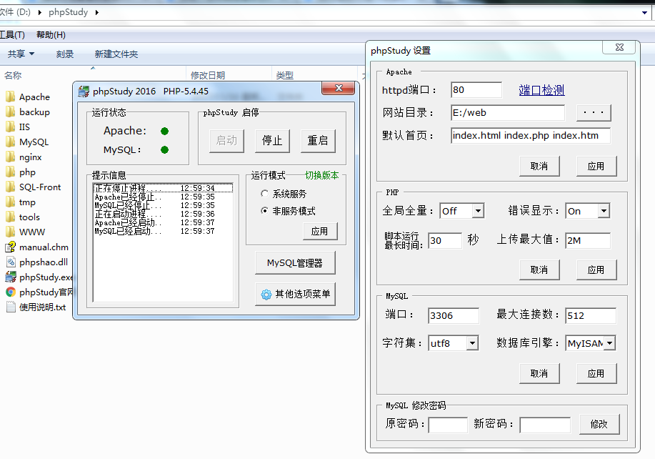The width and height of the screenshot is (655, 459).
Task: Click 修改 to change MySQL password
Action: pos(599,424)
